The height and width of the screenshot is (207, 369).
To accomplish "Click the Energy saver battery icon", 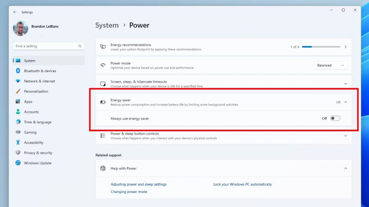I will click(x=103, y=102).
